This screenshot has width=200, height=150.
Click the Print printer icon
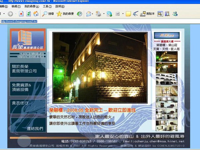coord(98,14)
